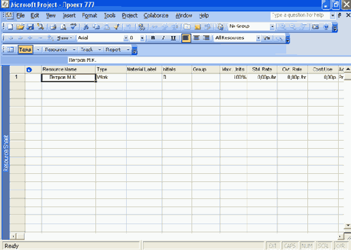
Task: Click the Zoom In magnifier icon
Action: point(283,26)
